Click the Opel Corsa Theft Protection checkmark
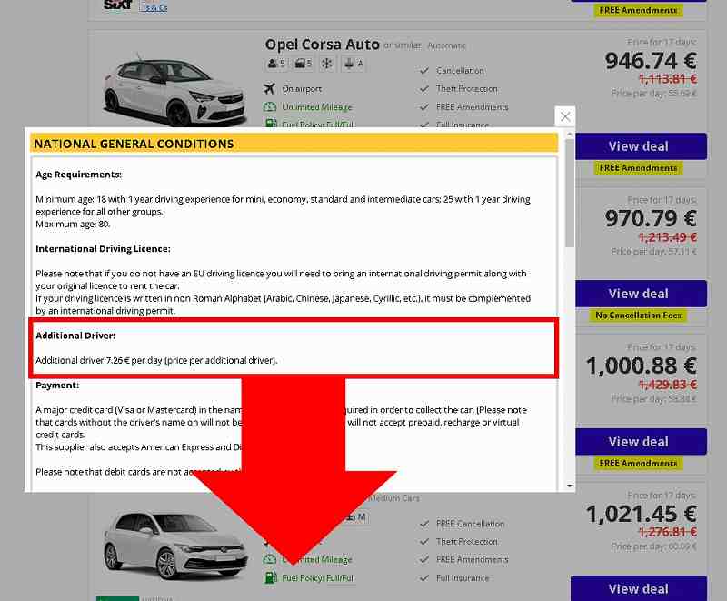 (x=423, y=88)
